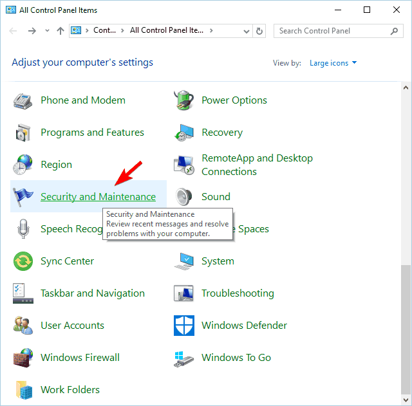Click the Recovery monitor icon

point(183,133)
